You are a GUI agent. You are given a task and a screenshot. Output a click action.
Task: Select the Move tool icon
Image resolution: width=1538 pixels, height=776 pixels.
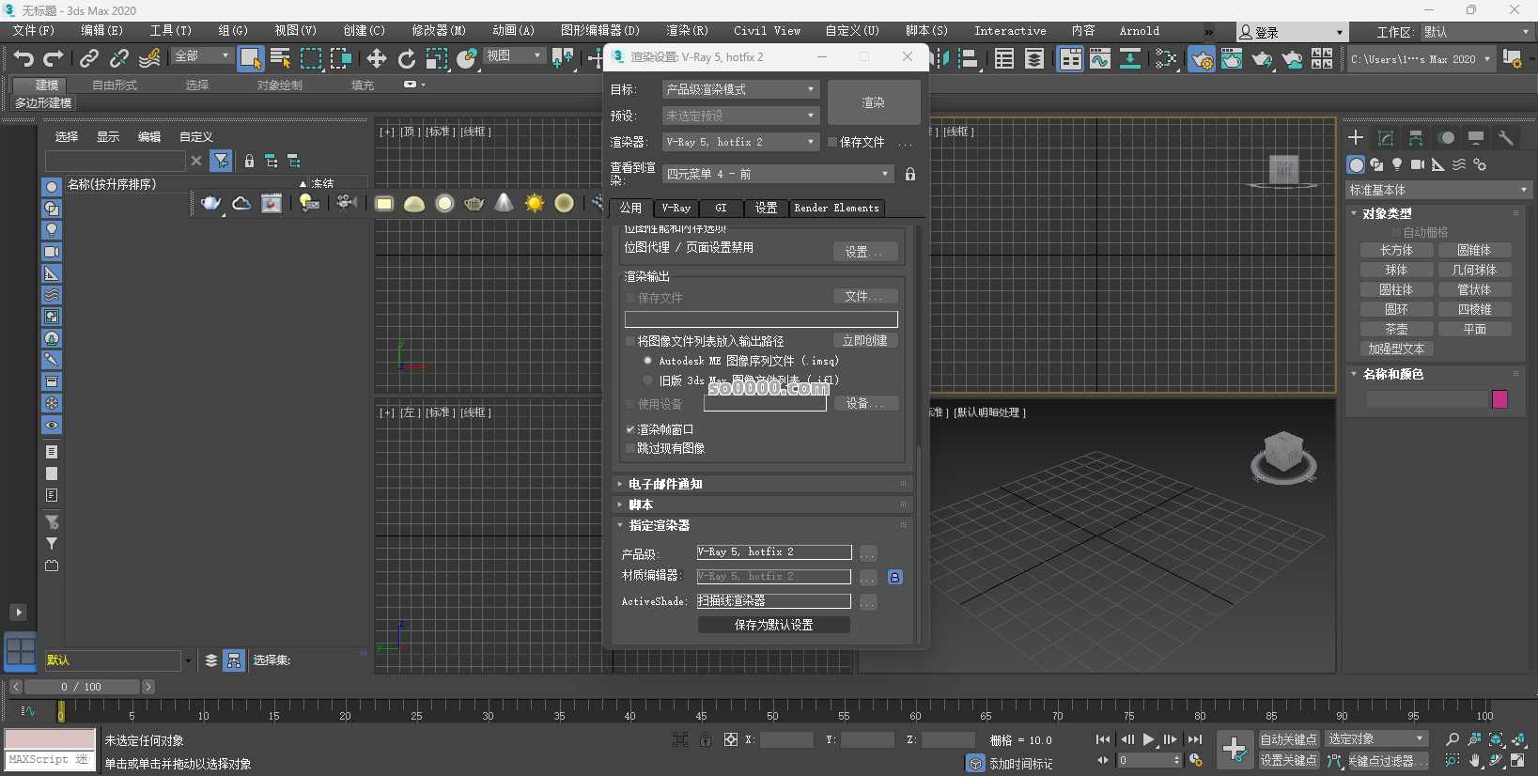(x=376, y=58)
